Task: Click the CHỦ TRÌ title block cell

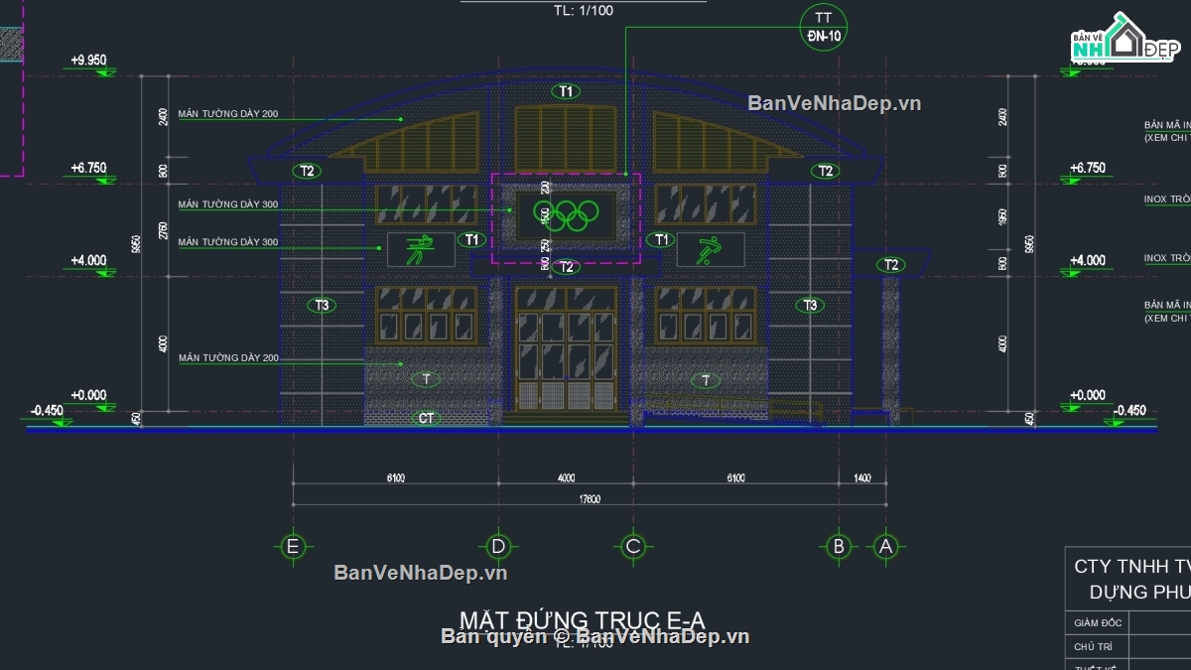Action: tap(1097, 646)
